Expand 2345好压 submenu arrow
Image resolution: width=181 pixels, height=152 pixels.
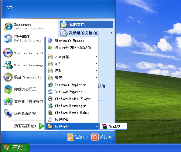(96, 57)
